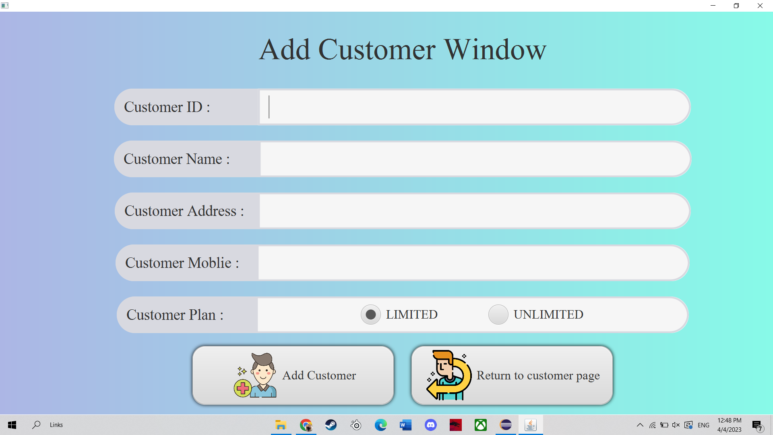Open Google Chrome from taskbar
Viewport: 773px width, 435px height.
click(x=306, y=425)
